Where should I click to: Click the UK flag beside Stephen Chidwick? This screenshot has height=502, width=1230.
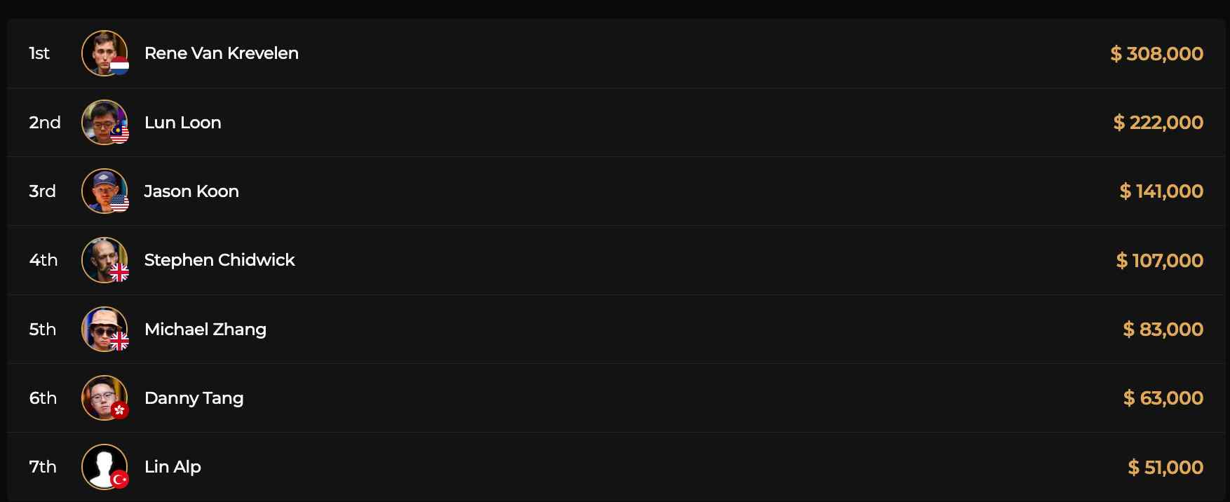coord(120,273)
